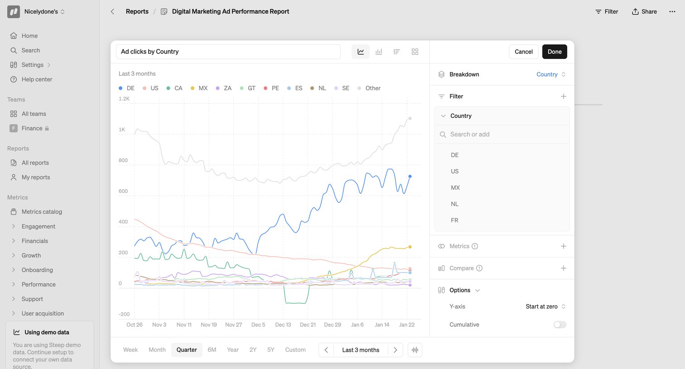Toggle Other series in chart legend
This screenshot has width=685, height=369.
click(x=369, y=88)
